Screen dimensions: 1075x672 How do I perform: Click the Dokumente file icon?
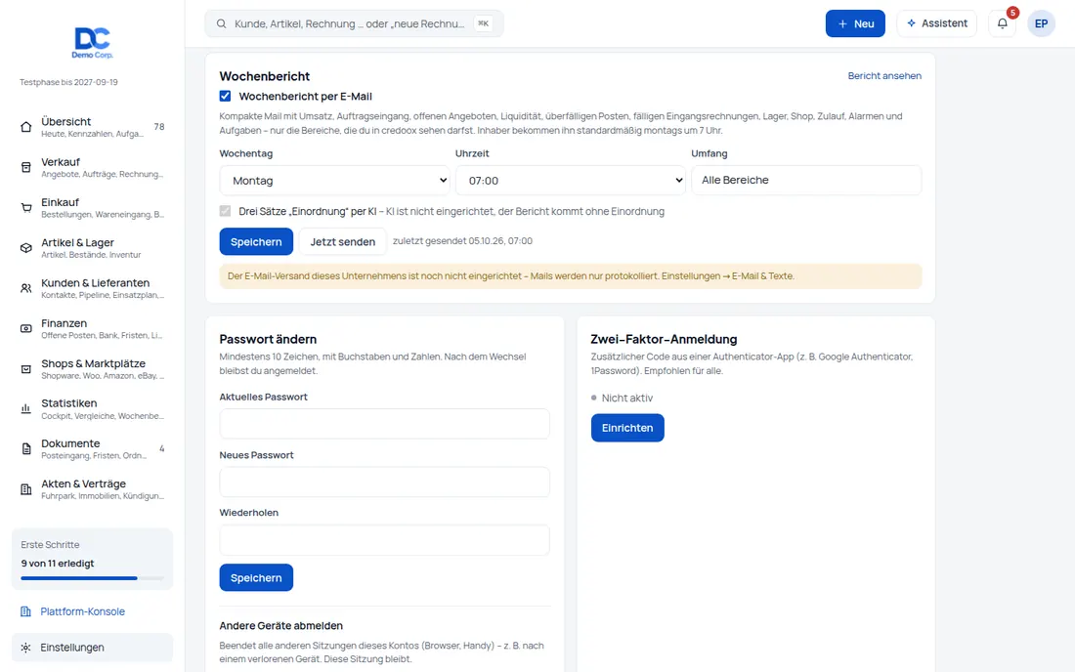(26, 449)
